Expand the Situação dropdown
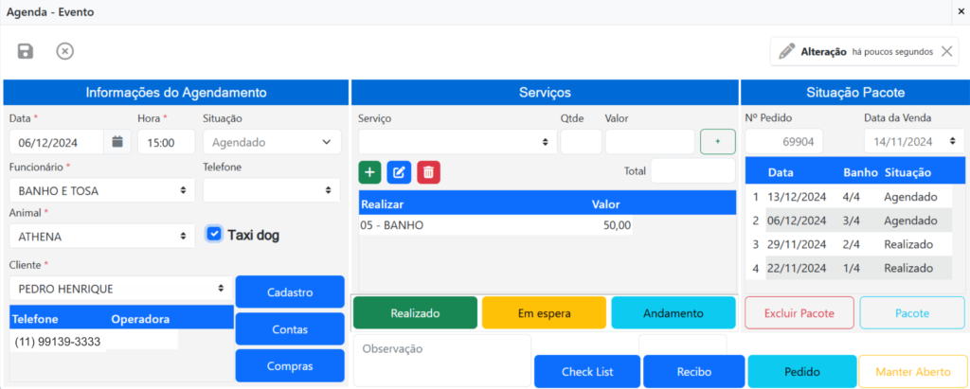This screenshot has height=389, width=970. point(272,142)
